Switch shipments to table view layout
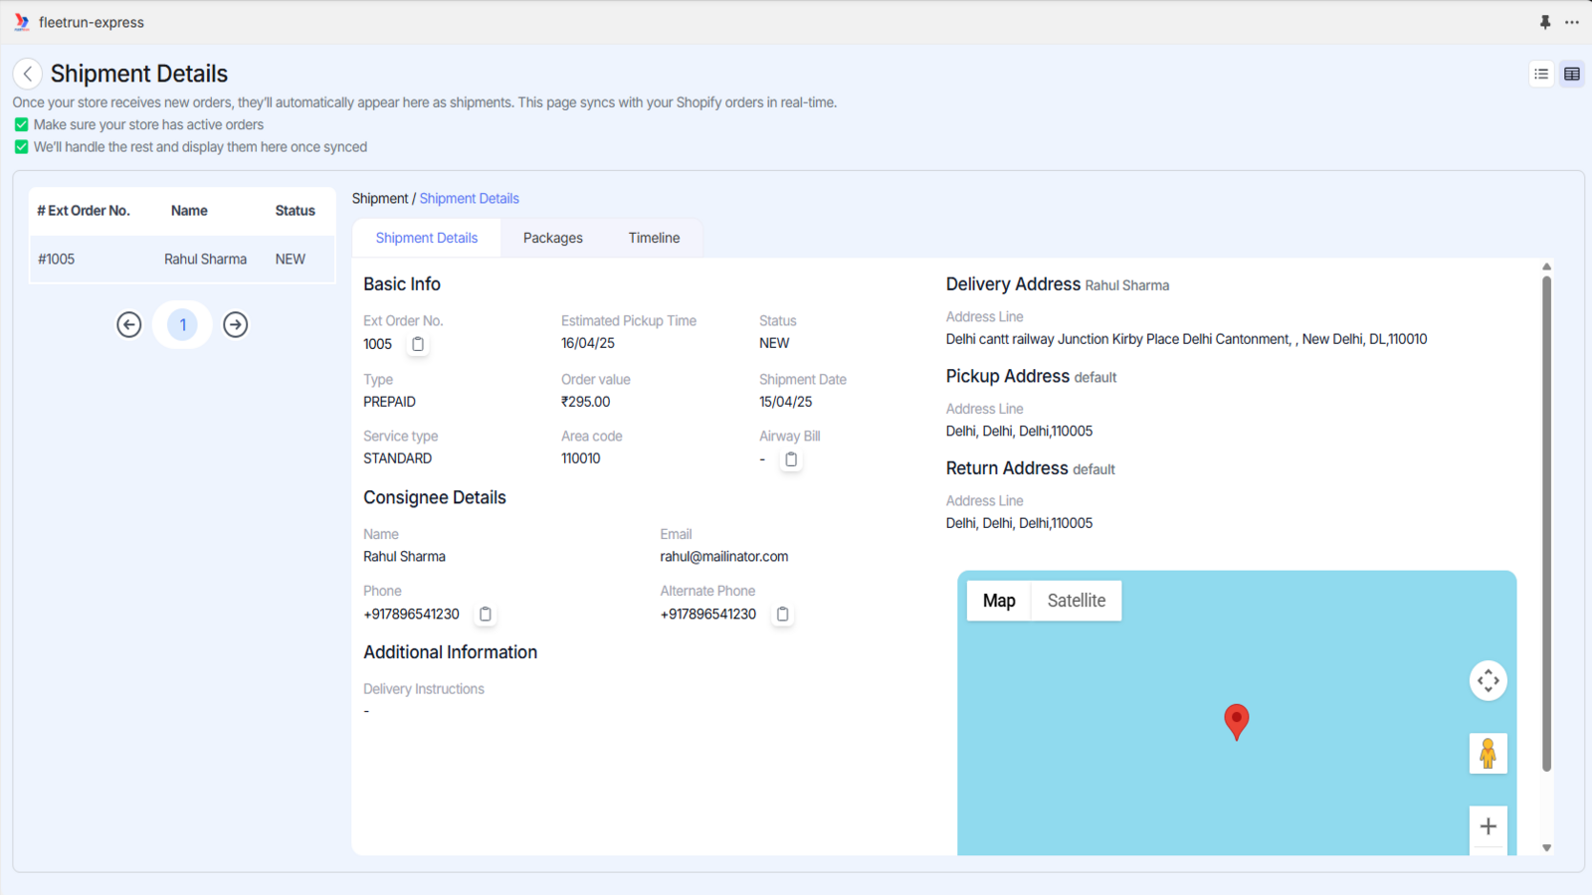The image size is (1592, 895). pyautogui.click(x=1573, y=74)
